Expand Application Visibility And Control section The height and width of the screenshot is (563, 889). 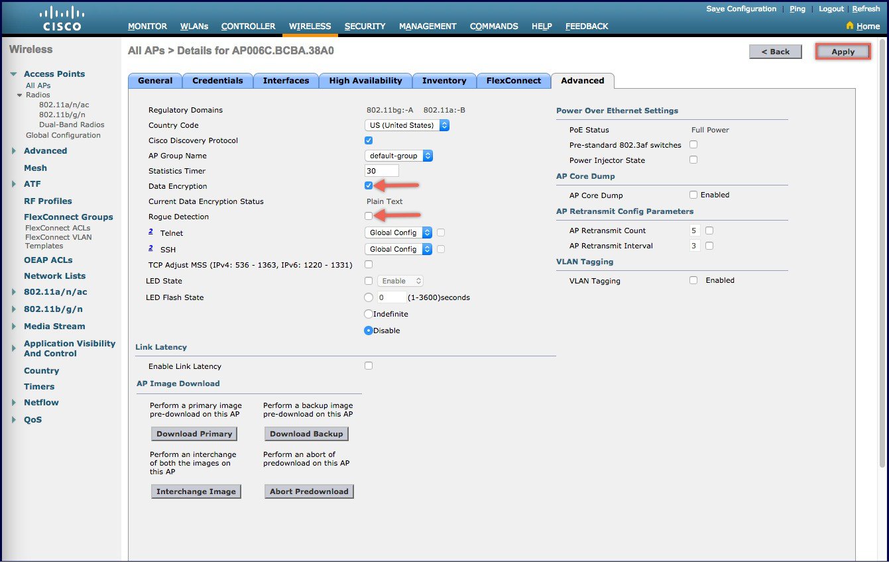click(x=14, y=348)
